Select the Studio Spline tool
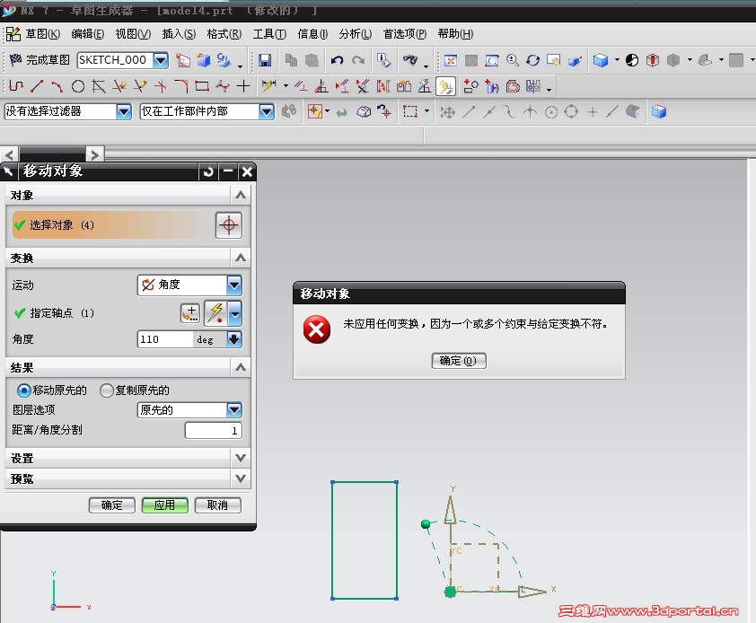The image size is (756, 623). 223,86
